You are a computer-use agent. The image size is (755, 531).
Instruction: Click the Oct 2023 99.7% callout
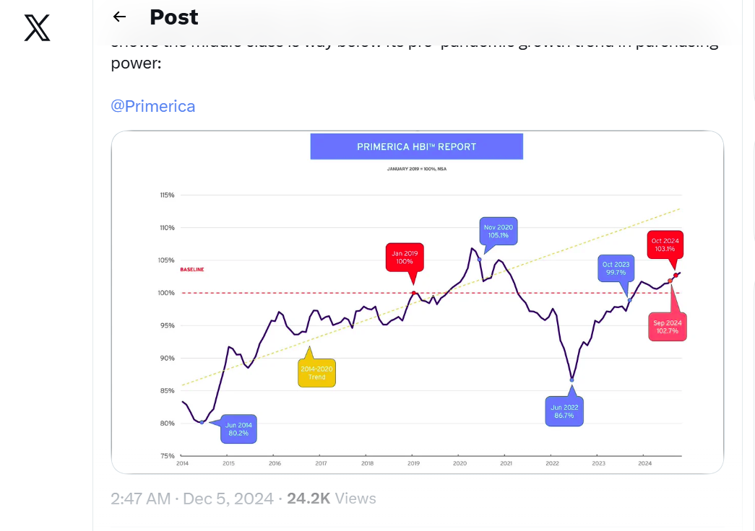[x=616, y=268]
